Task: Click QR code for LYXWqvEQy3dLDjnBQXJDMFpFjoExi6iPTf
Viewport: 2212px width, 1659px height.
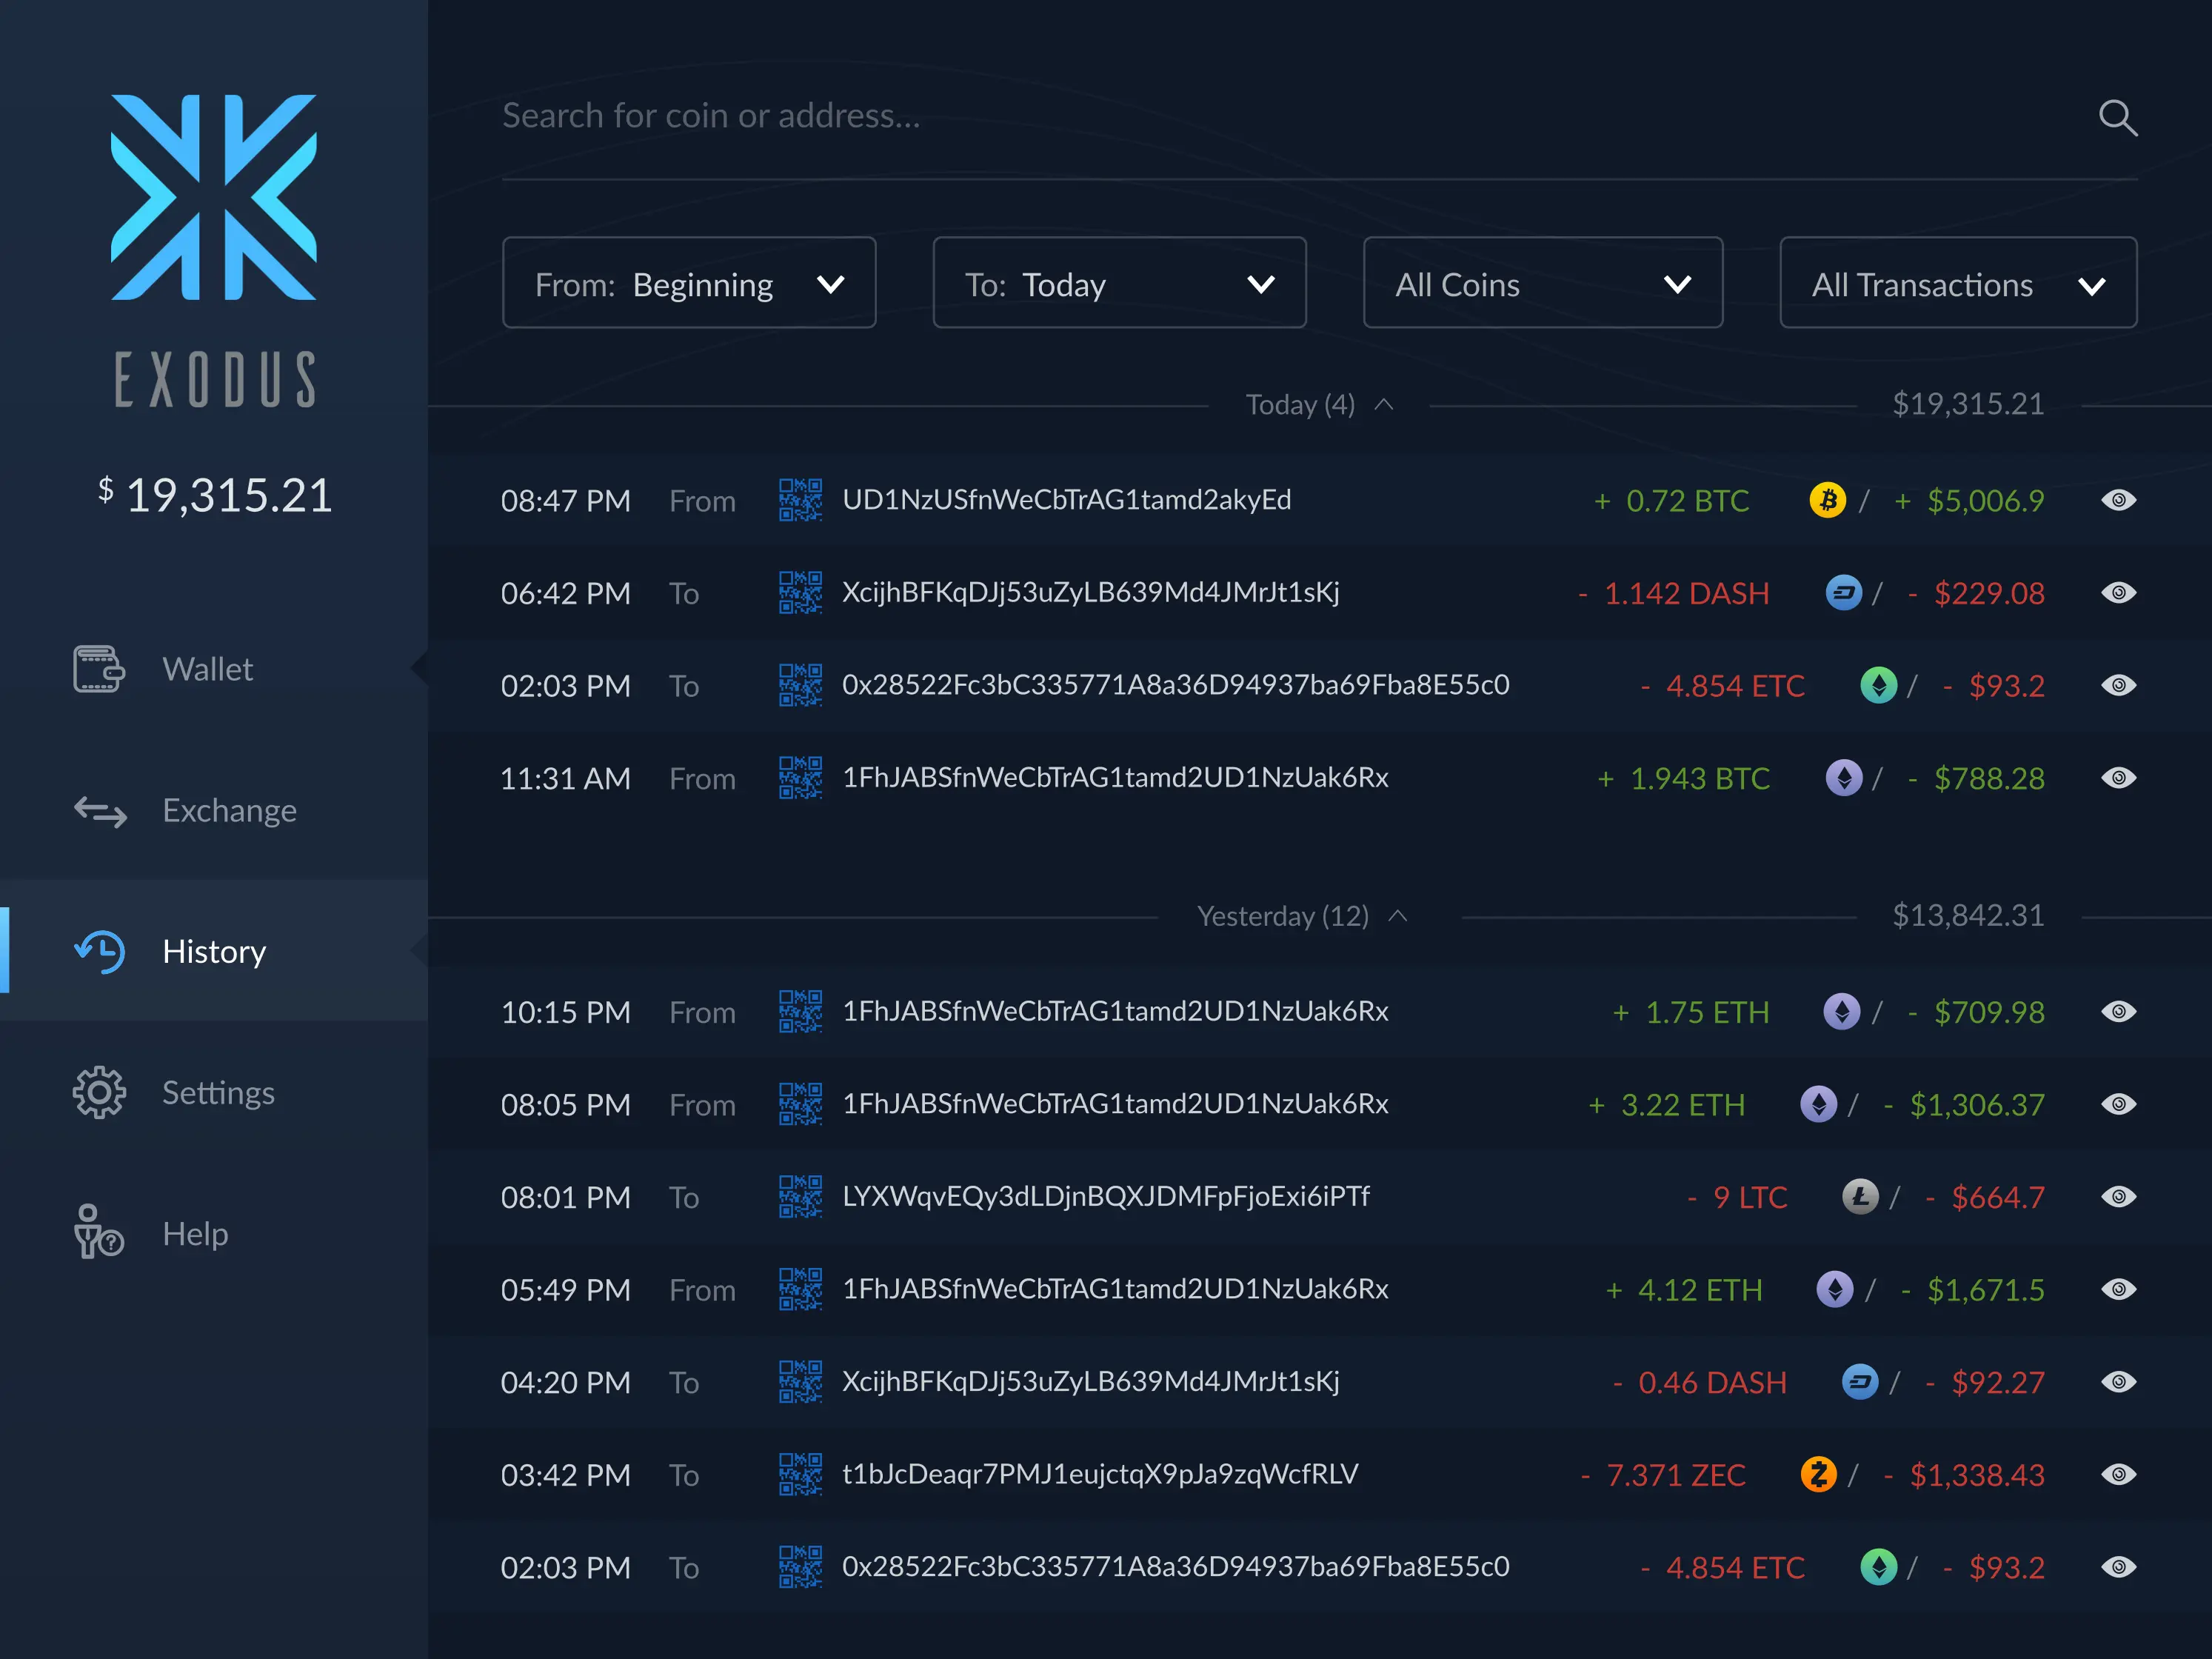Action: coord(800,1197)
